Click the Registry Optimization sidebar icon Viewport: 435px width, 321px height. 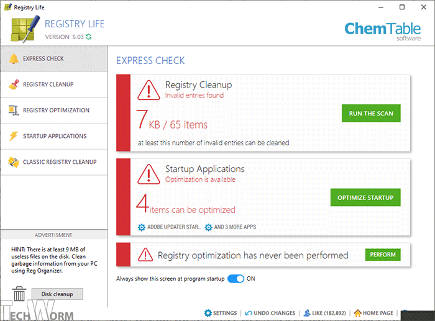pos(13,111)
